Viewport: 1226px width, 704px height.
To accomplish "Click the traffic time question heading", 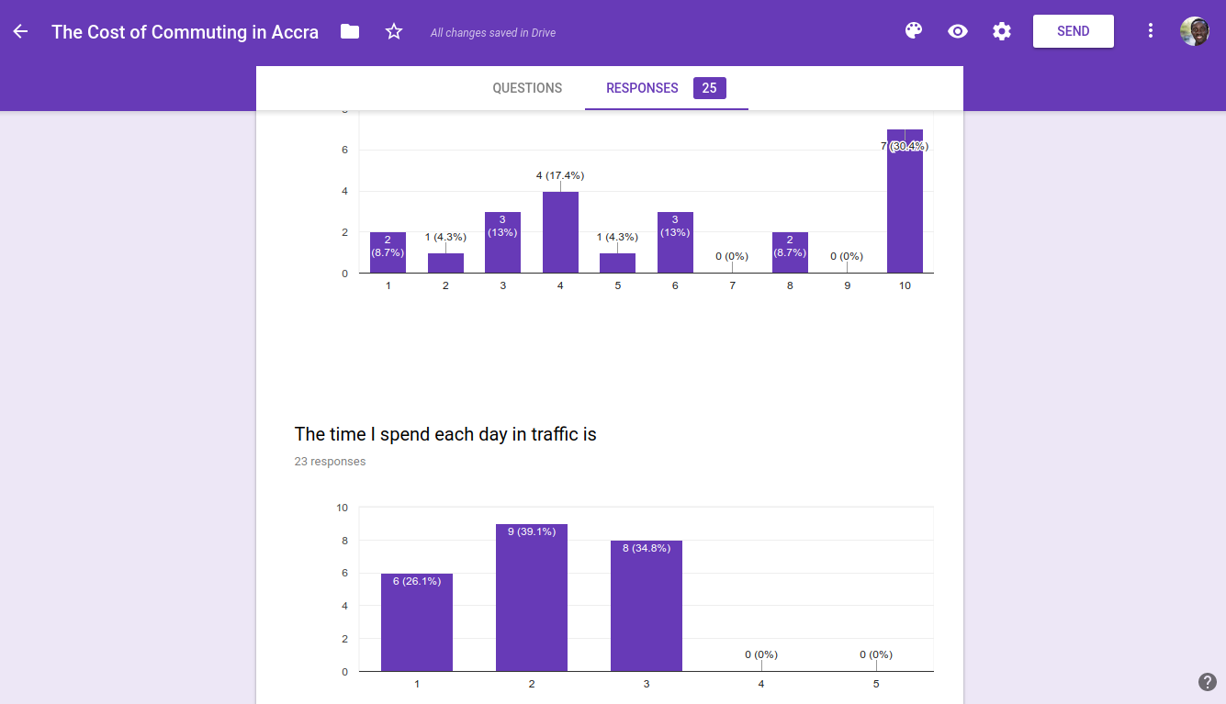I will [445, 434].
